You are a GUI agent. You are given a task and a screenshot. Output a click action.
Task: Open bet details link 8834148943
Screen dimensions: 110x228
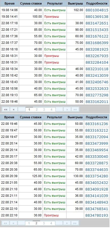click(97, 202)
